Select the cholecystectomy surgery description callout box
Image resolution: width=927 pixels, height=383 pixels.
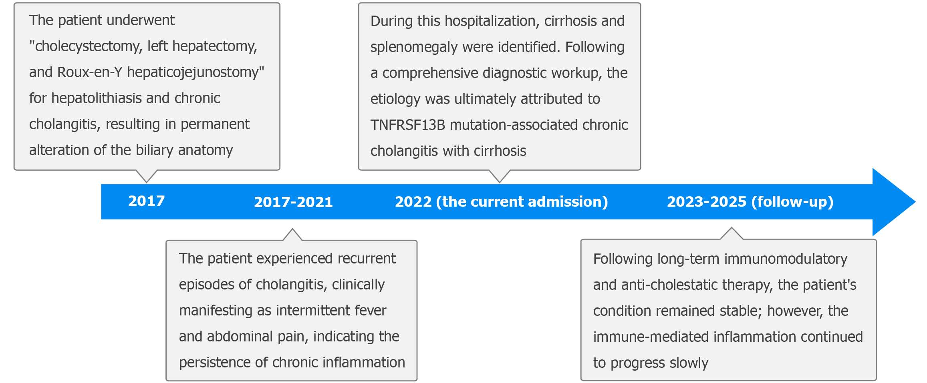click(x=147, y=86)
